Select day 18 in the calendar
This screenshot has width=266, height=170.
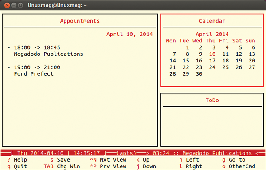(x=226, y=61)
